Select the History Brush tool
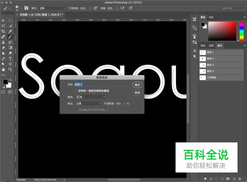Image resolution: width=247 pixels, height=182 pixels. click(10, 42)
